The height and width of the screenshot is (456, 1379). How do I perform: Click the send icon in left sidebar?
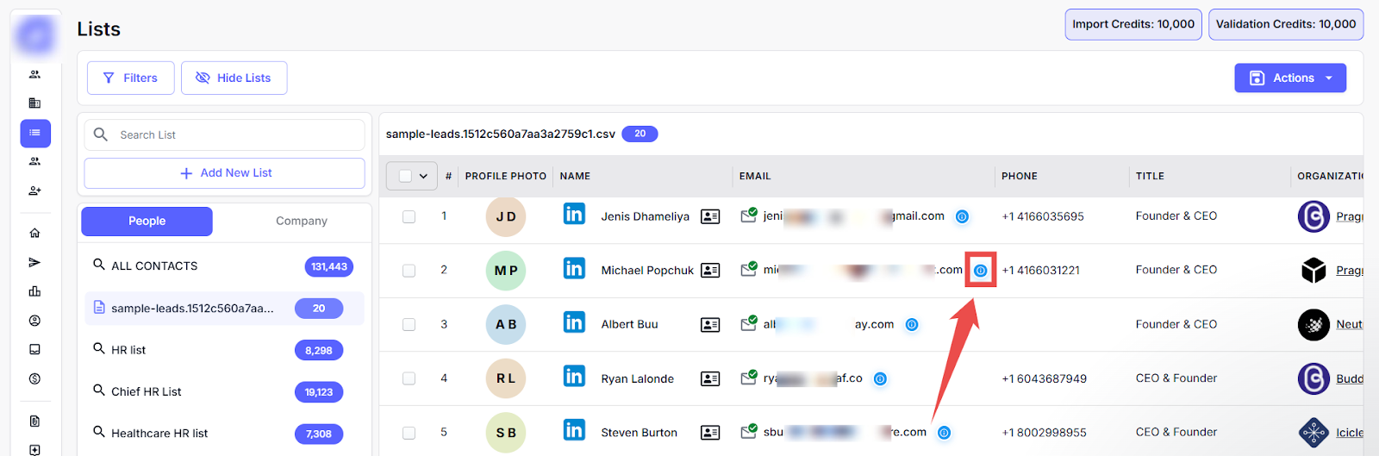point(34,262)
